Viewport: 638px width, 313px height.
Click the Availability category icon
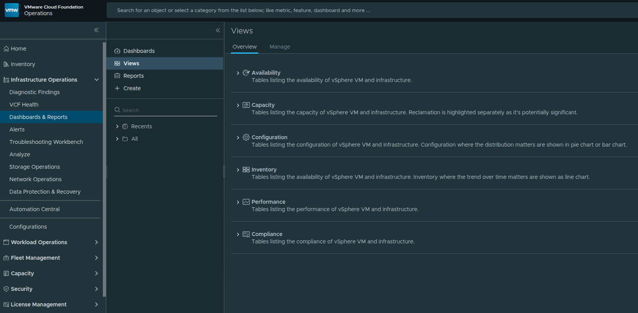tap(246, 73)
